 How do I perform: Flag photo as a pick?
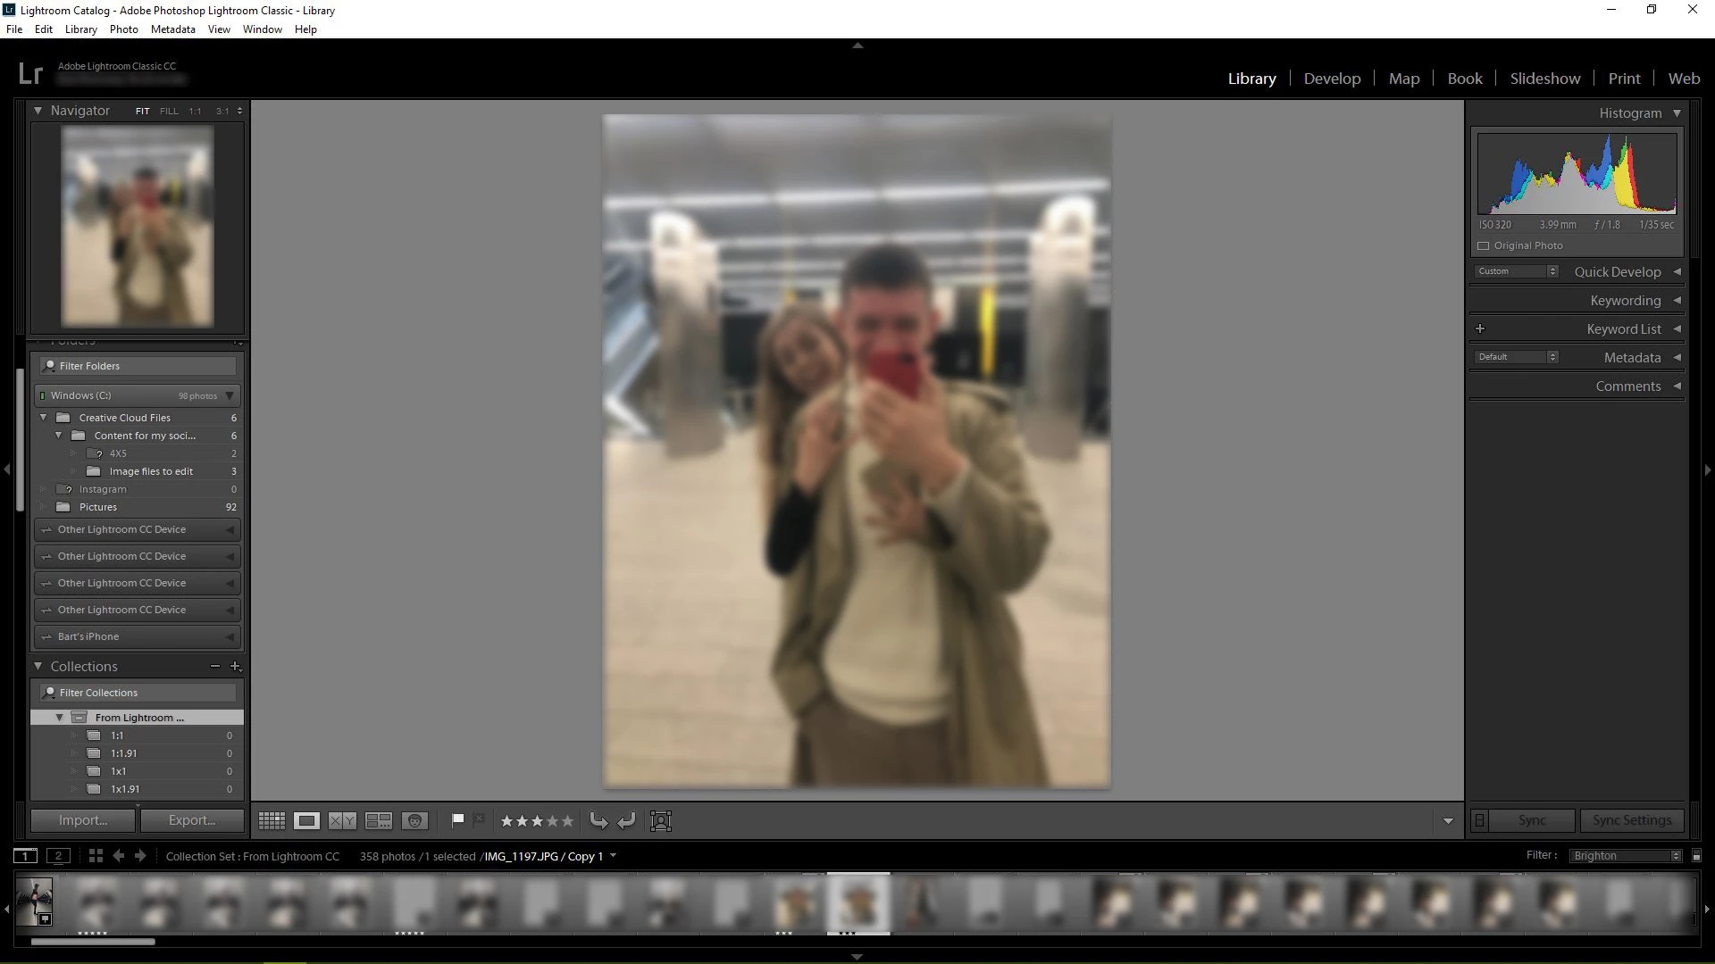[457, 819]
